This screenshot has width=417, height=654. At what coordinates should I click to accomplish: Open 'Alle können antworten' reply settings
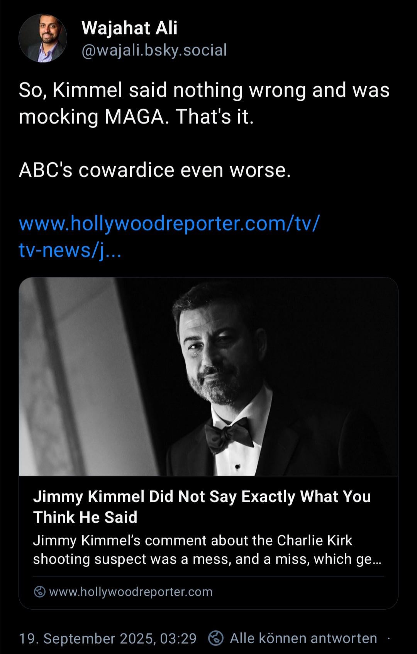tap(303, 638)
